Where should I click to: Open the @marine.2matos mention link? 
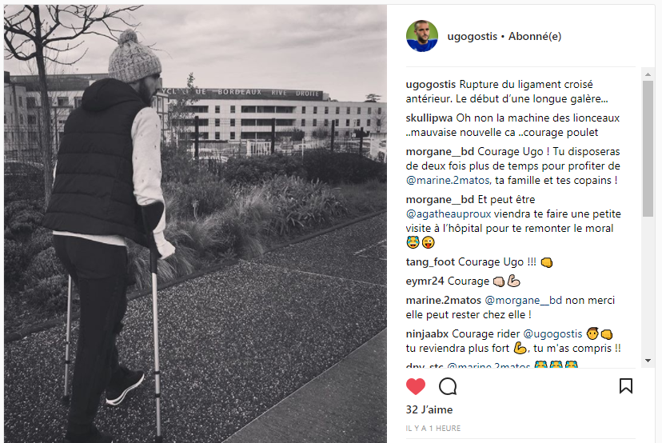pos(448,181)
